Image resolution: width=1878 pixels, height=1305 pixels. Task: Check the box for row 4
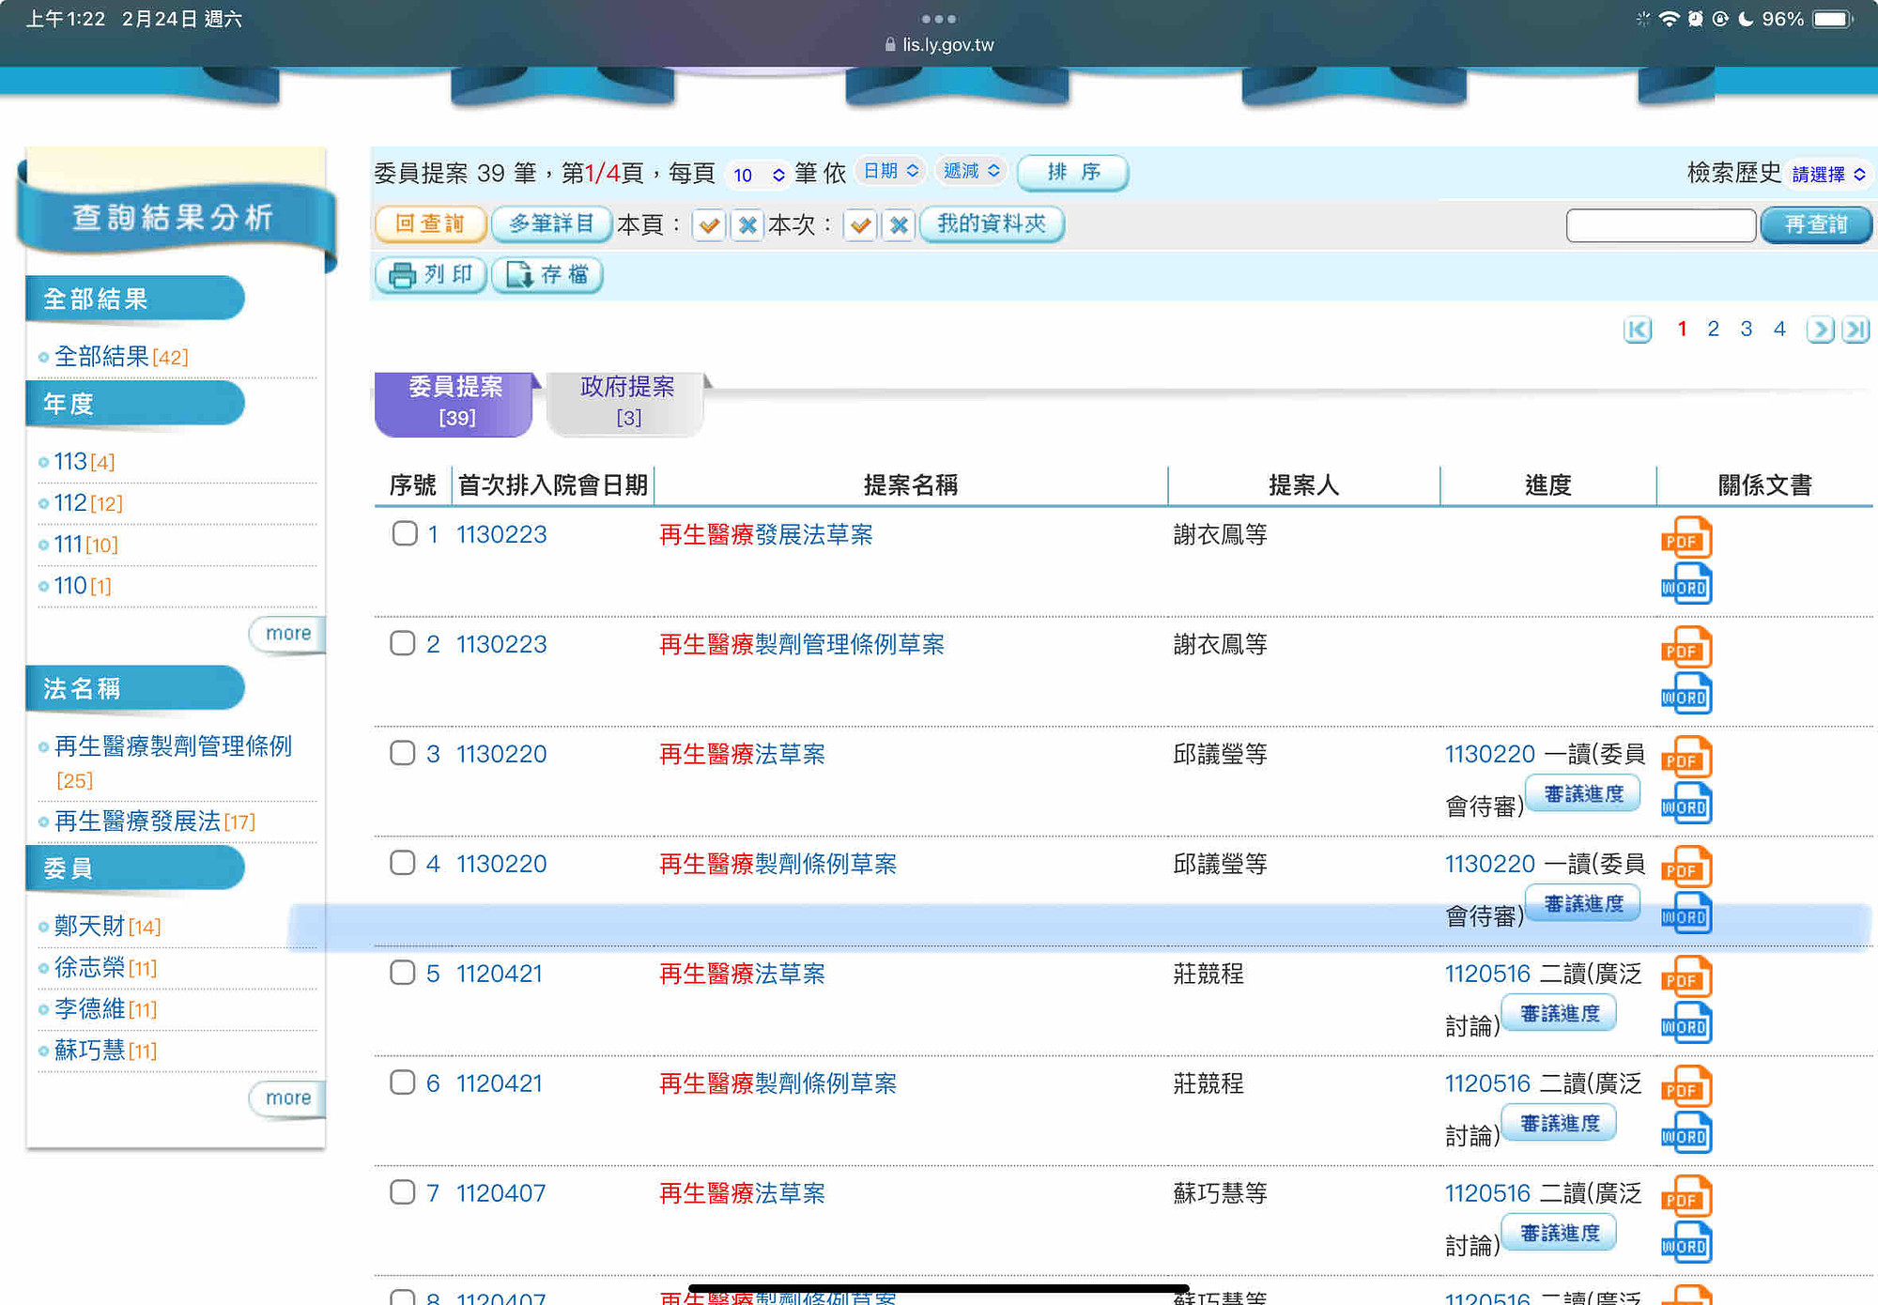tap(403, 863)
